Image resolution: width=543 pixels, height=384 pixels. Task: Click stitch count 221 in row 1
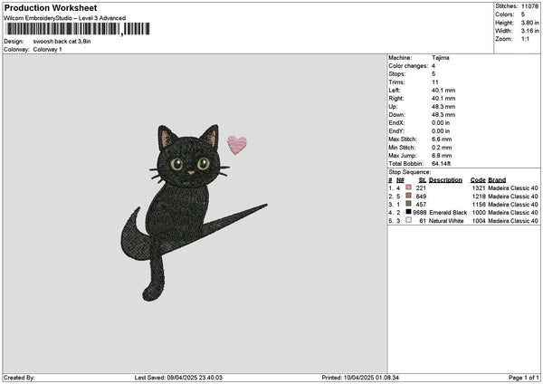(421, 188)
